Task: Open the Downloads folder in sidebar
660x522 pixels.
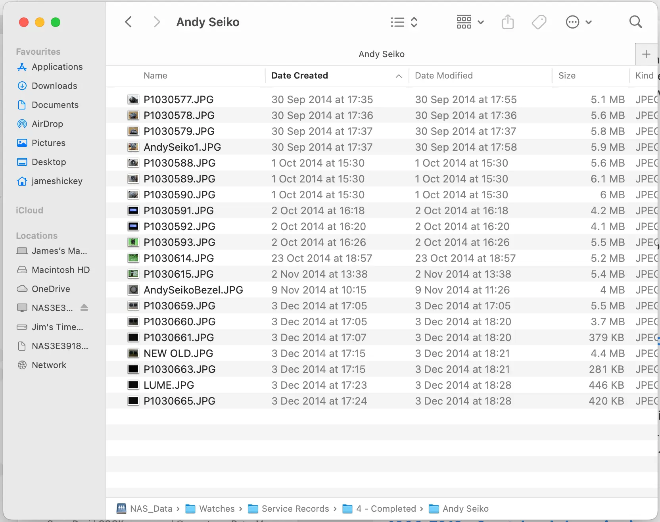Action: coord(54,86)
